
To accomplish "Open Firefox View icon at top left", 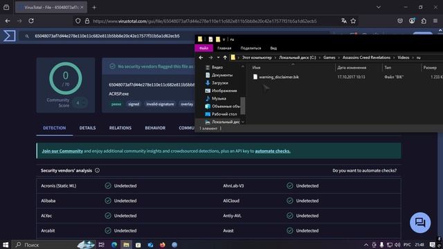I will coord(6,8).
